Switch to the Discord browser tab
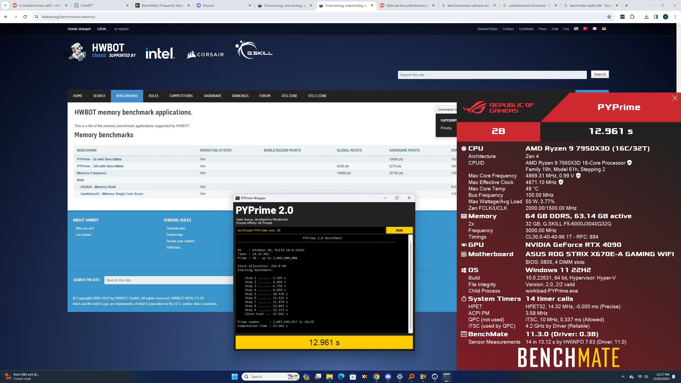Screen dimensions: 681x383 [224, 5]
